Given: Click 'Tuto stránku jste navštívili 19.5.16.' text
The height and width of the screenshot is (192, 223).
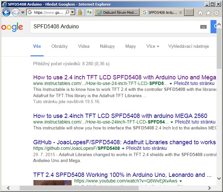Looking at the screenshot, I should [x=67, y=101].
